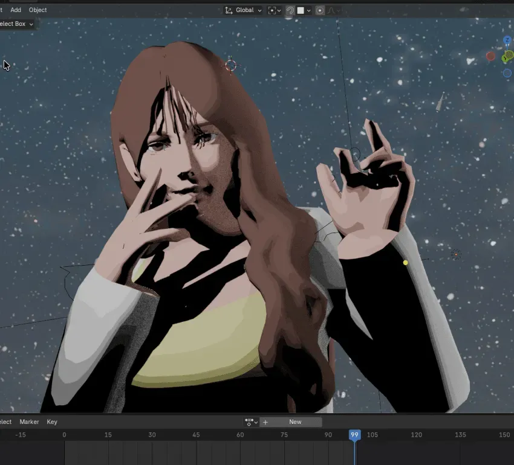Image resolution: width=514 pixels, height=465 pixels.
Task: Open the action browse dropdown icon
Action: [251, 422]
